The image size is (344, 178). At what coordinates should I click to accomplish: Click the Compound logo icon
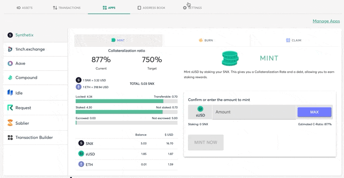click(x=10, y=78)
